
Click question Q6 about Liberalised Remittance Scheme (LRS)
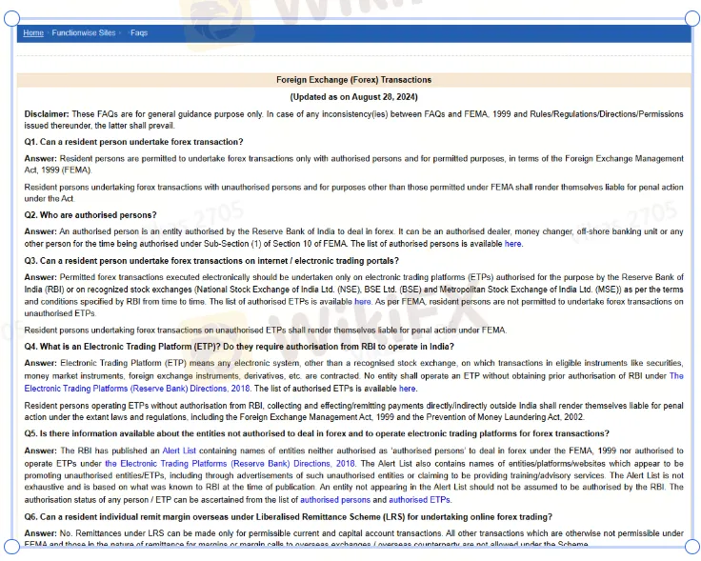(x=289, y=517)
